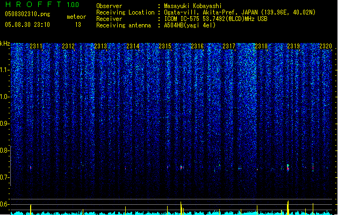Viewport: 338px width, 215px height.
Task: Click the Observer field label
Action: (109, 6)
